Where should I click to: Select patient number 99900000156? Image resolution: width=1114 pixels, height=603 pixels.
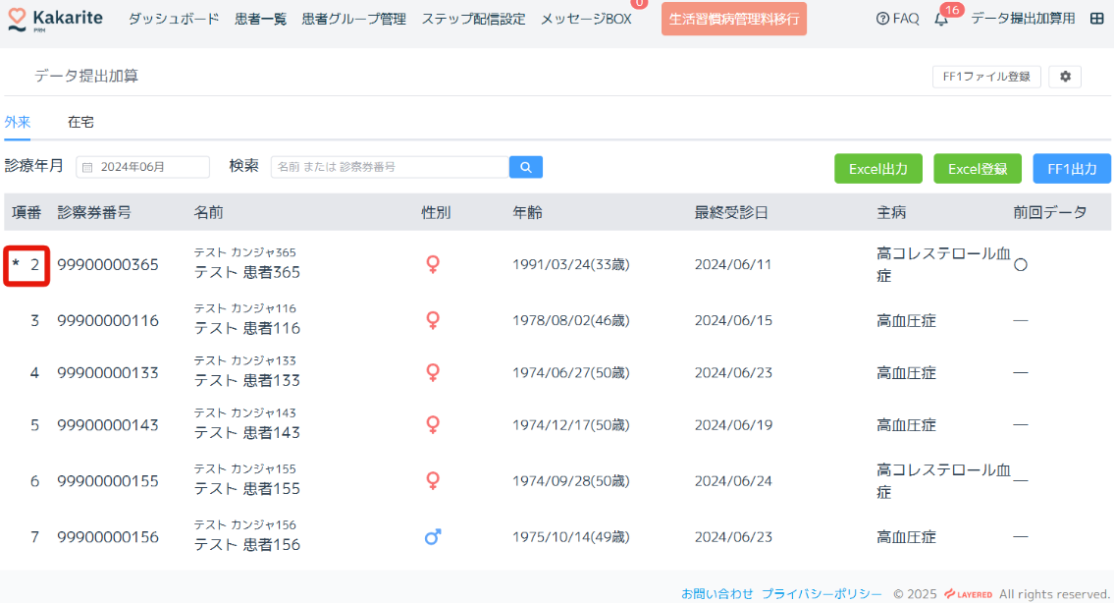coord(108,537)
